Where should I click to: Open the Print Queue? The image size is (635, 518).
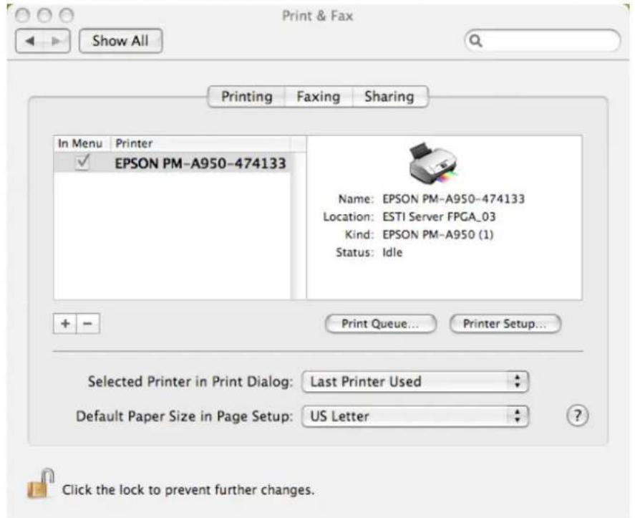tap(381, 324)
